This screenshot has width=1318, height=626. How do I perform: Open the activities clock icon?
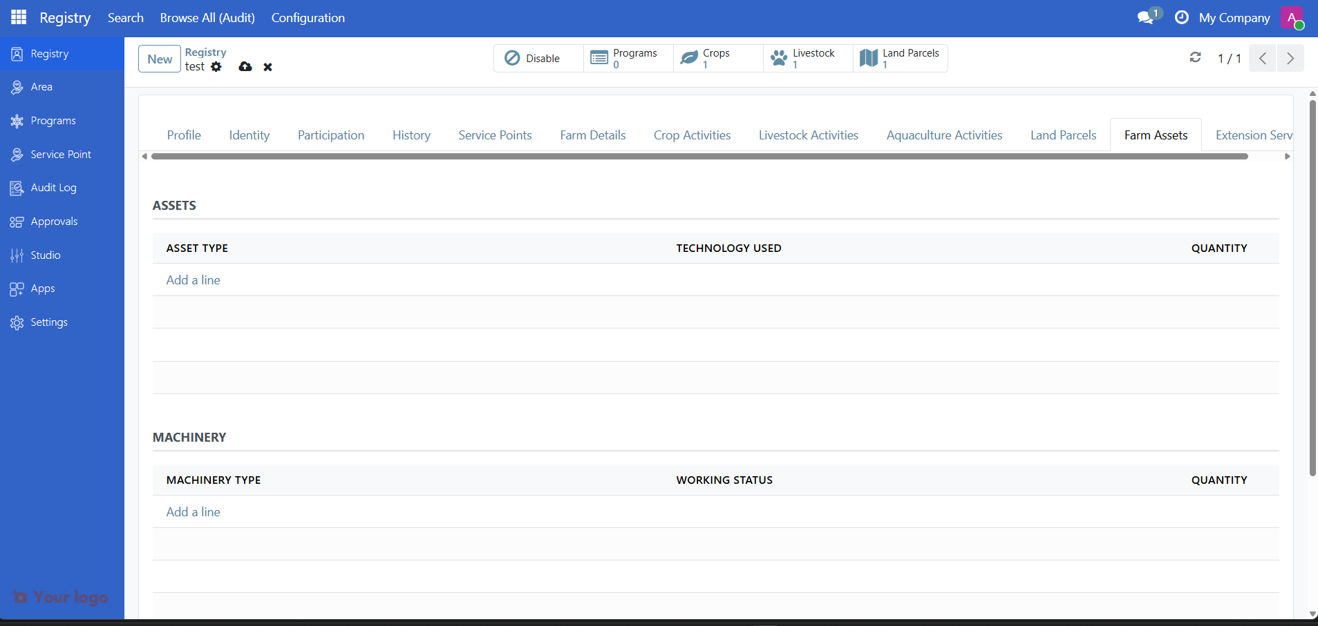1182,17
